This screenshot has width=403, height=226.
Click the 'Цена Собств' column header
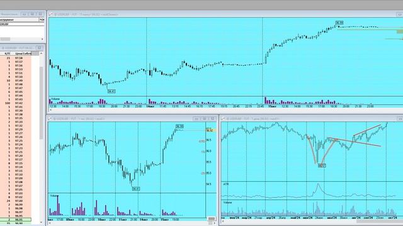[23, 53]
